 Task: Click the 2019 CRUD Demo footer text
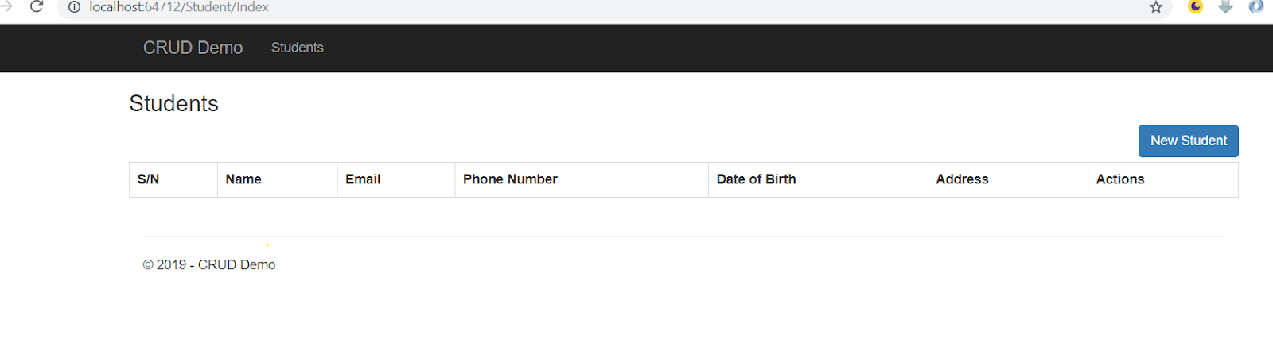pos(209,265)
